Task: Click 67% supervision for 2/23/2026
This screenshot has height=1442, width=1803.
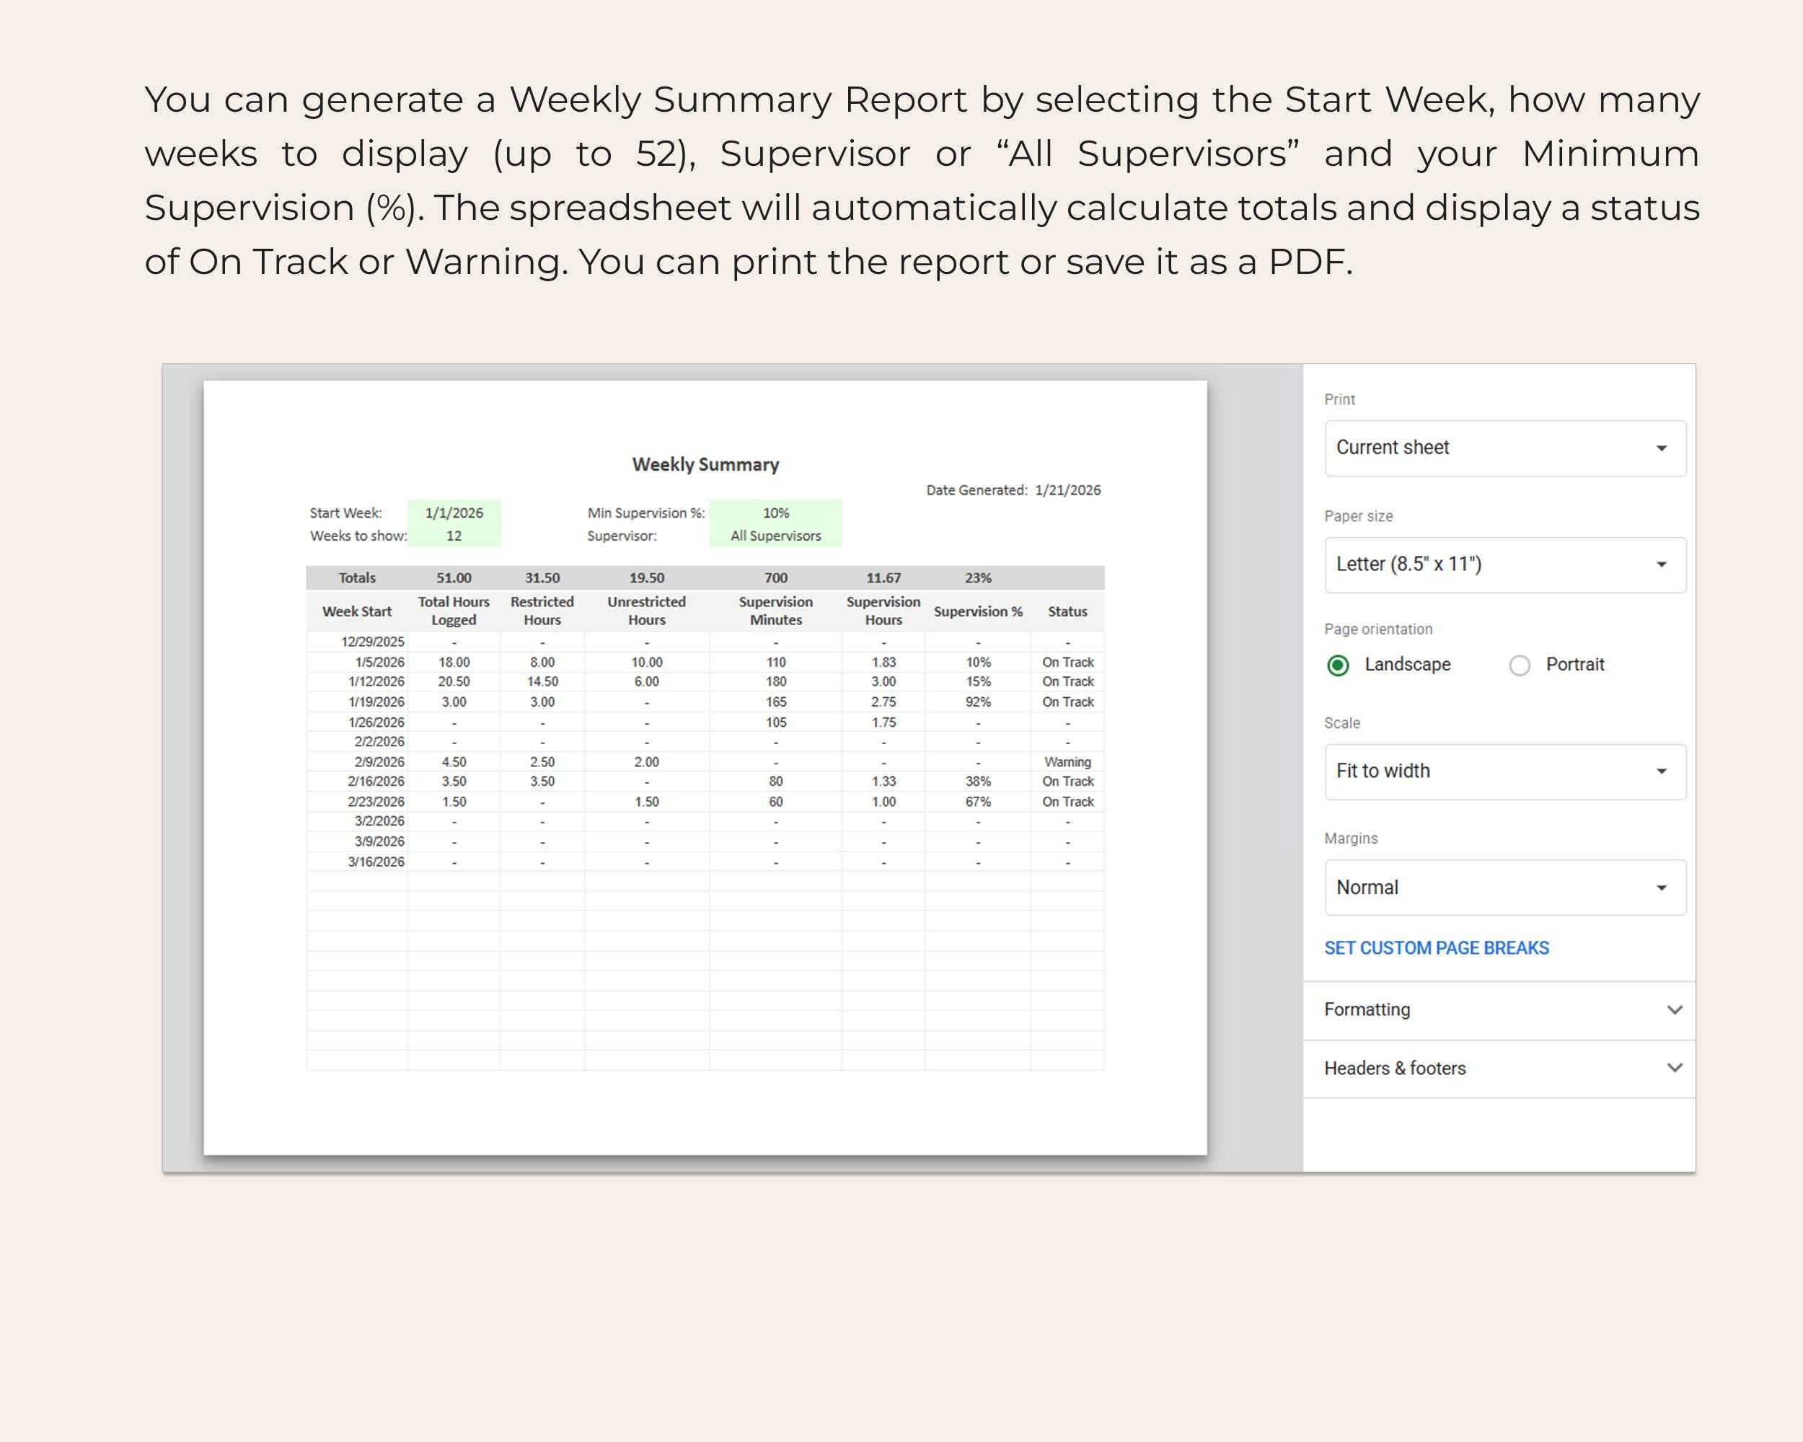Action: 978,802
